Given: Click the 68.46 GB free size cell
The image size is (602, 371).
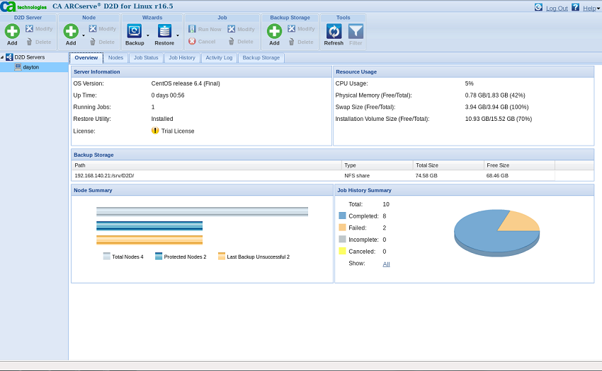Looking at the screenshot, I should click(x=497, y=175).
